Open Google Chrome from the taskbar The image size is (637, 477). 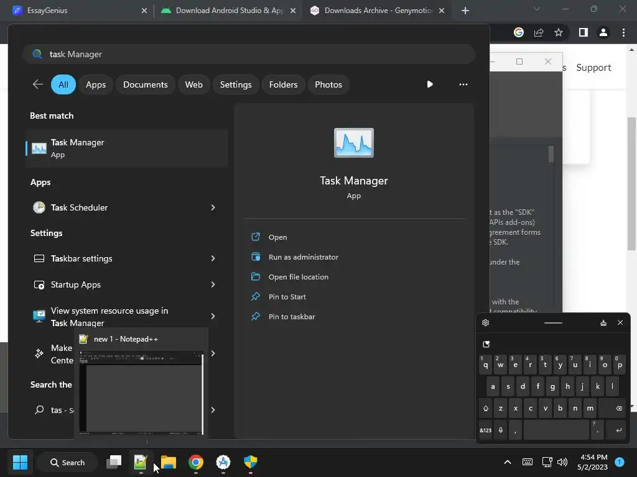pyautogui.click(x=196, y=462)
